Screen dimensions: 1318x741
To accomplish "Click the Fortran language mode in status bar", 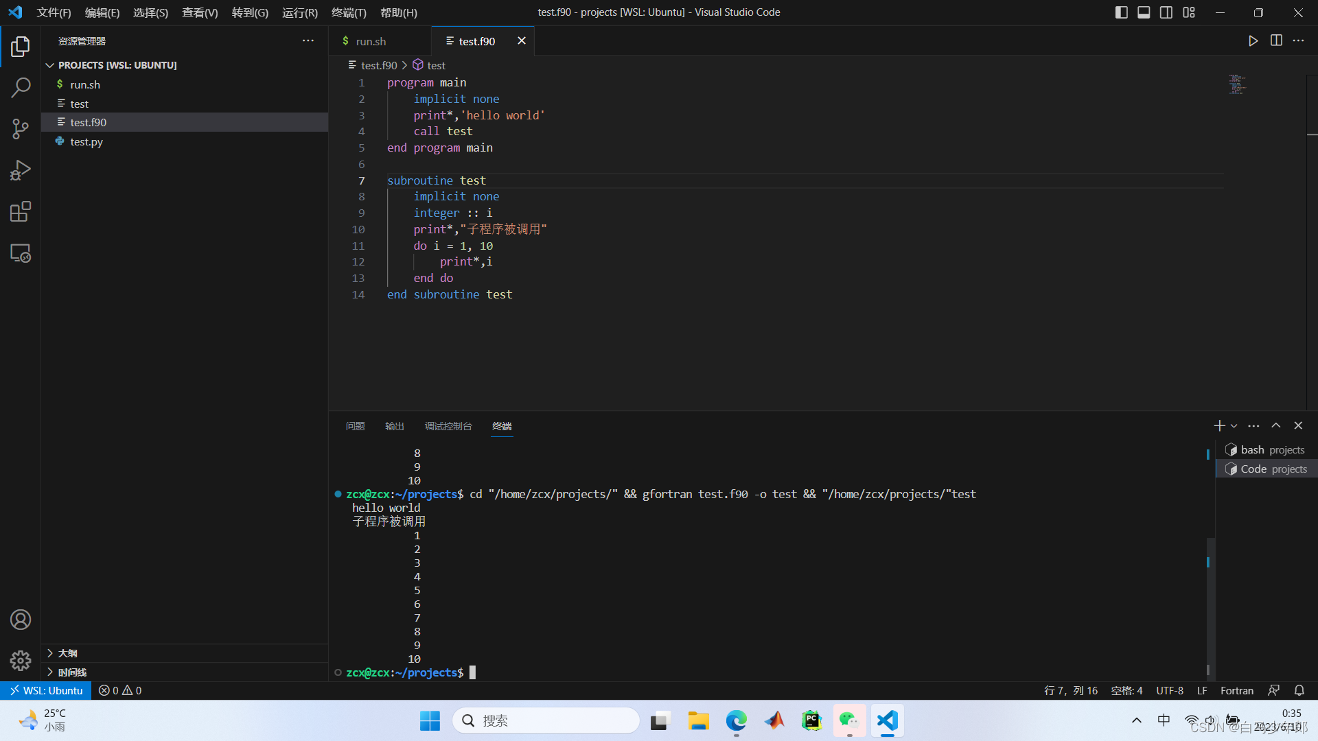I will tap(1236, 690).
